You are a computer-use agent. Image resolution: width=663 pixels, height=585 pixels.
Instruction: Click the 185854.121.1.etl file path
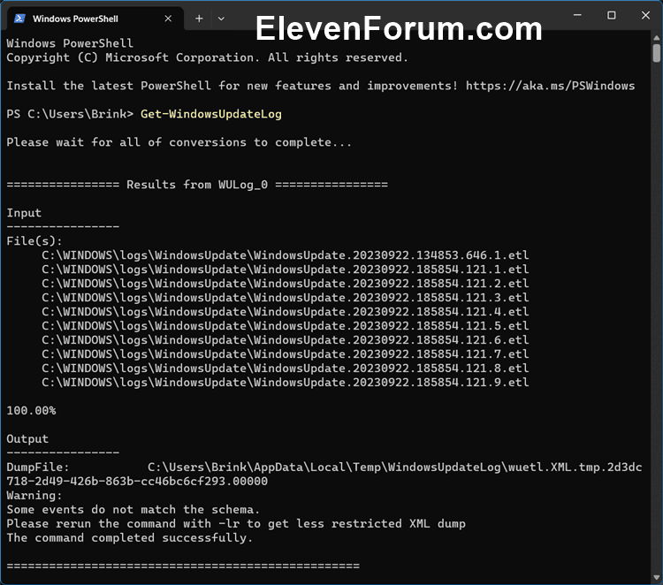point(285,270)
